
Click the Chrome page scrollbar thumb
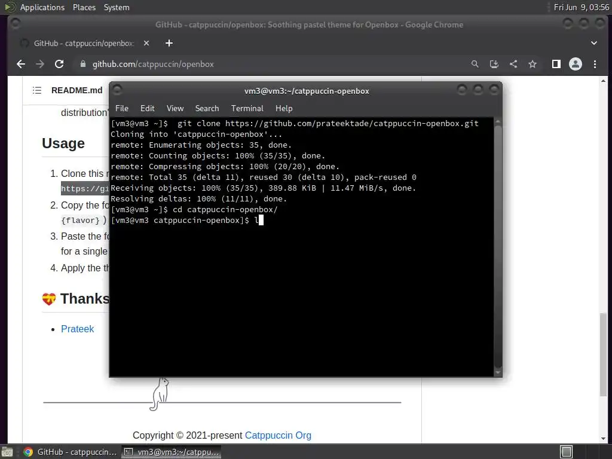604,354
